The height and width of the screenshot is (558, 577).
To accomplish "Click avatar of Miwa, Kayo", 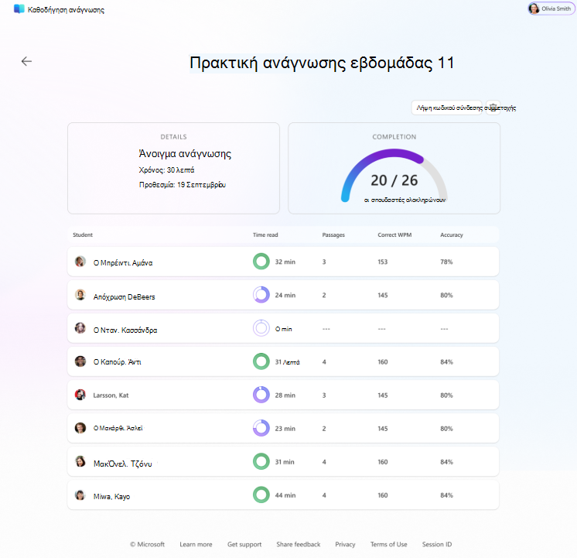I will point(80,495).
